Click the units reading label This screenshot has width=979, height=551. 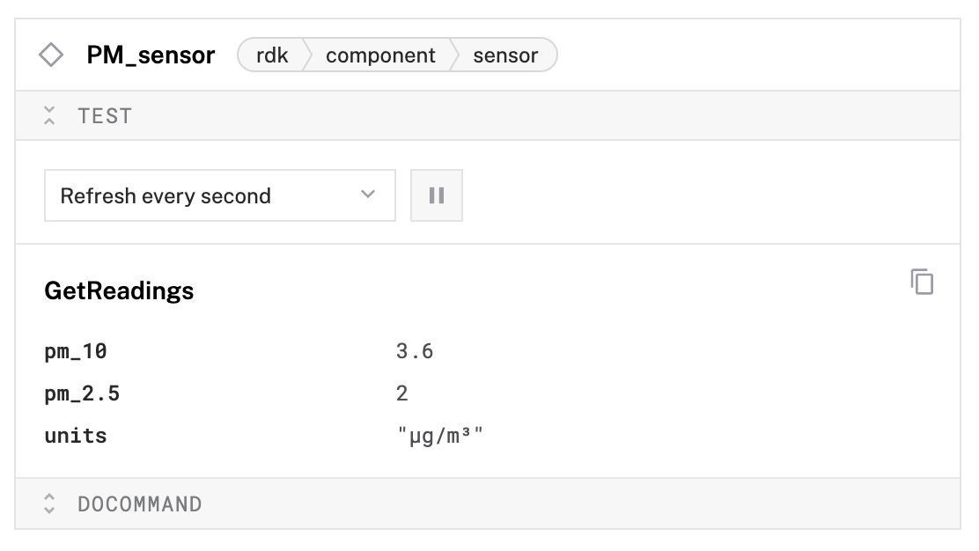tap(76, 436)
